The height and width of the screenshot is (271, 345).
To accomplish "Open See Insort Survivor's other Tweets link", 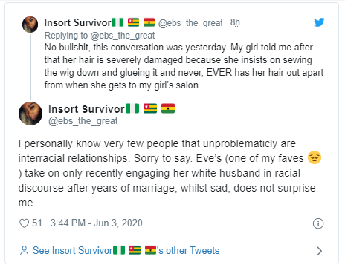I will pyautogui.click(x=126, y=250).
